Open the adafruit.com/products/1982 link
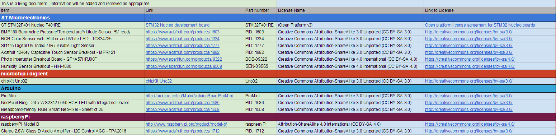The width and height of the screenshot is (556, 135). click(x=183, y=52)
